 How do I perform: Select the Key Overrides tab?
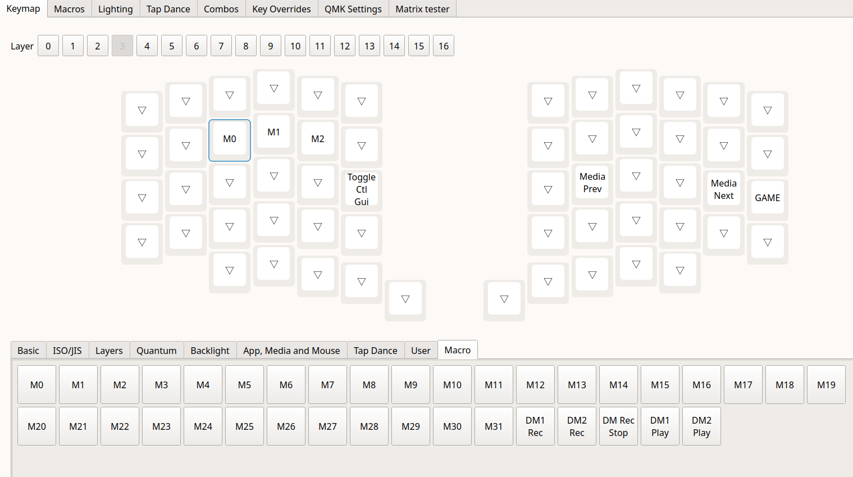point(281,9)
